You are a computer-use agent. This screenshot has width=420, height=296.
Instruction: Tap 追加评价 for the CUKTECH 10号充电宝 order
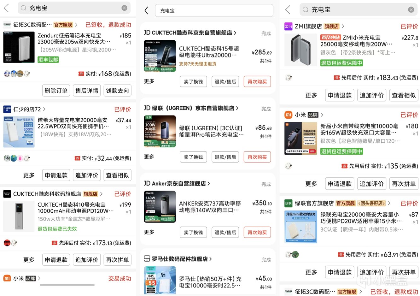pos(87,260)
